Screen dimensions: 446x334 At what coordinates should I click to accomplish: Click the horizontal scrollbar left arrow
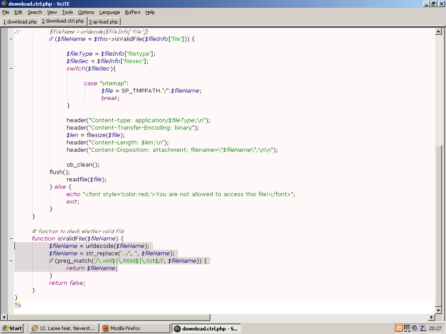pyautogui.click(x=4, y=317)
